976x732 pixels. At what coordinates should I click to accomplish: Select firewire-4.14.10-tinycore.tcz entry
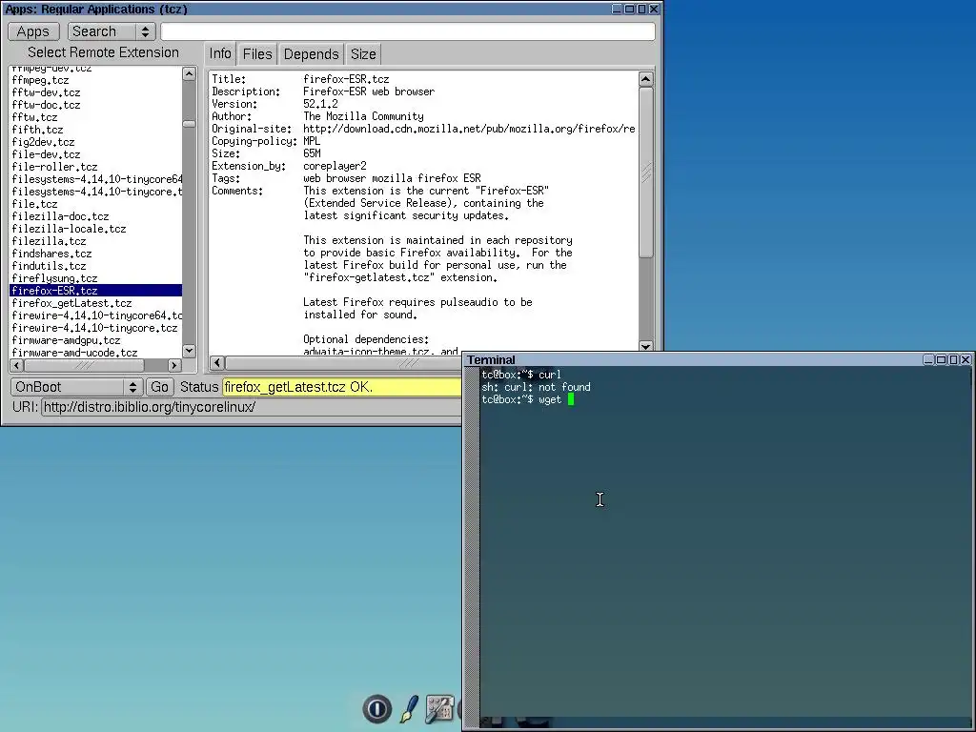95,328
